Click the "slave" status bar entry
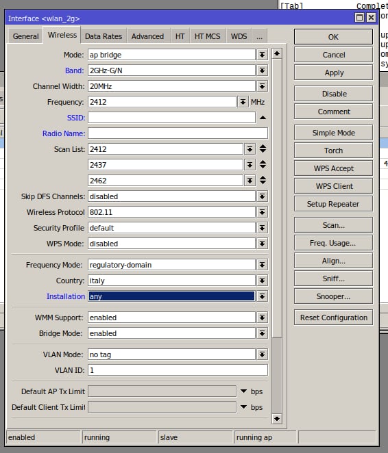The image size is (388, 453). click(x=195, y=437)
